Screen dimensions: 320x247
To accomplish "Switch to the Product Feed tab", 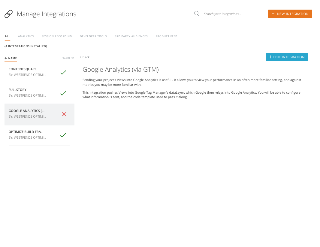I will coord(166,36).
